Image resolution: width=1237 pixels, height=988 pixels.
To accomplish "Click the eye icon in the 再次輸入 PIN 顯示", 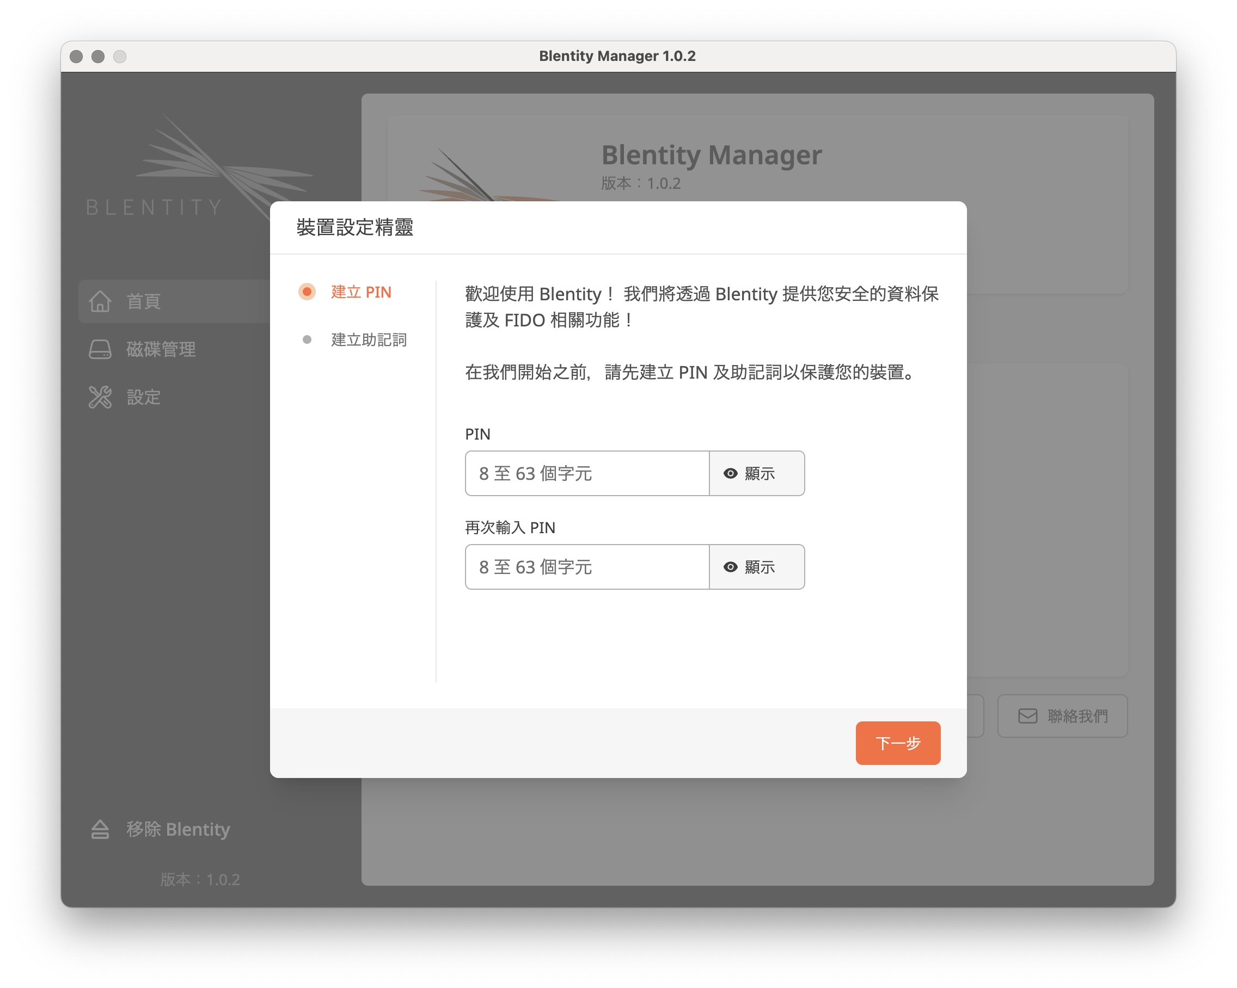I will pos(730,567).
